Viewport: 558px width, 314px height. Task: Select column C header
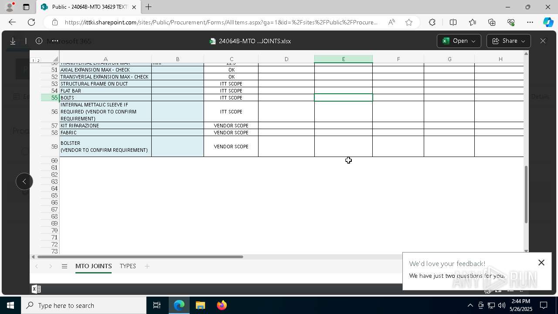(231, 59)
